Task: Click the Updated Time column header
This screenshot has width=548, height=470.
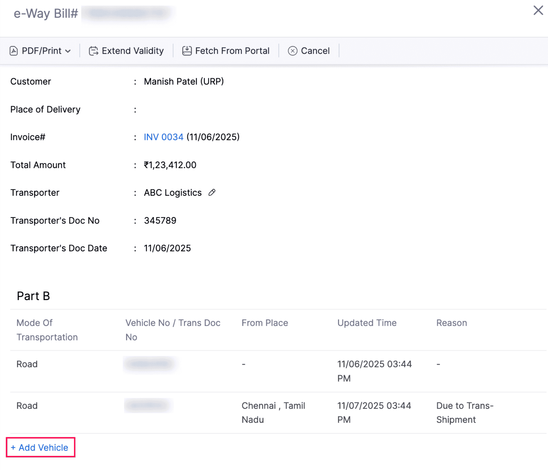Action: click(x=367, y=323)
